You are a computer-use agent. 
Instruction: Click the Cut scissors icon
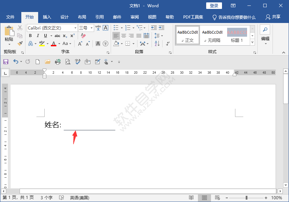[20, 28]
